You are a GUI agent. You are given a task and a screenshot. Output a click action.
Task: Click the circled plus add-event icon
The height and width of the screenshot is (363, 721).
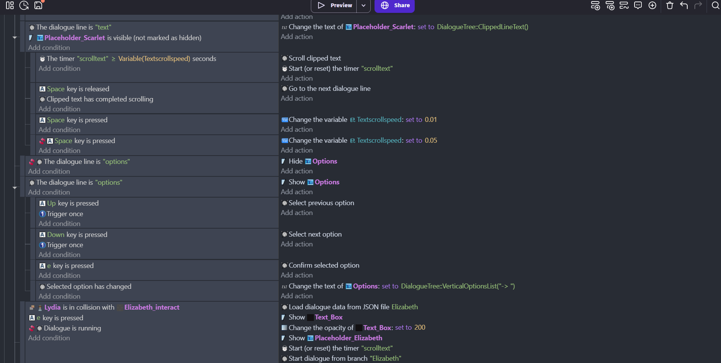tap(652, 5)
